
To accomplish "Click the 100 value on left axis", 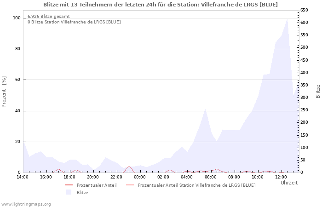I will pos(17,18).
